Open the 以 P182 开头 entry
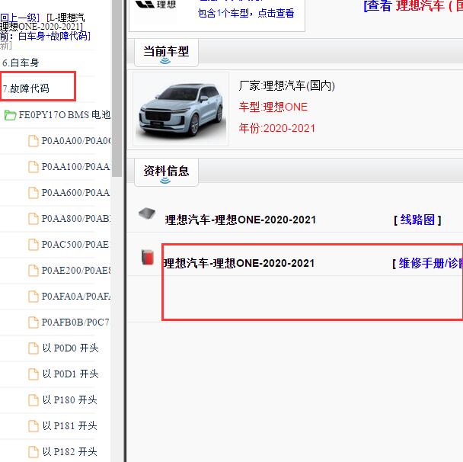The image size is (463, 462). click(70, 452)
